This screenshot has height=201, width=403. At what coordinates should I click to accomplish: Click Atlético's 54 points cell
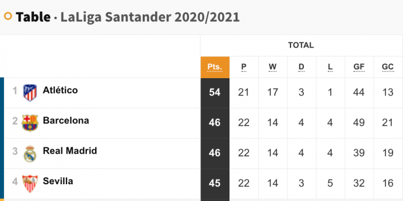coord(215,93)
